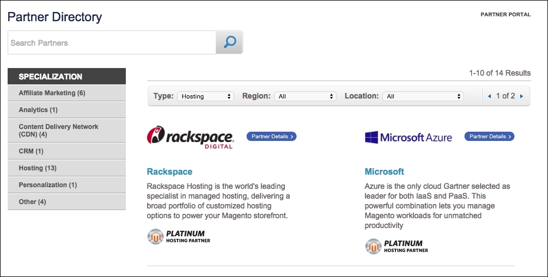
Task: Click the Microsoft Azure logo
Action: point(408,137)
